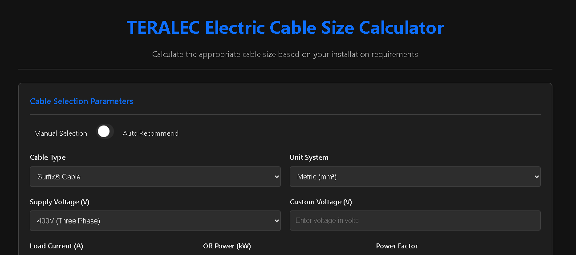This screenshot has width=576, height=255.
Task: Click the Auto Recommend label
Action: click(150, 134)
